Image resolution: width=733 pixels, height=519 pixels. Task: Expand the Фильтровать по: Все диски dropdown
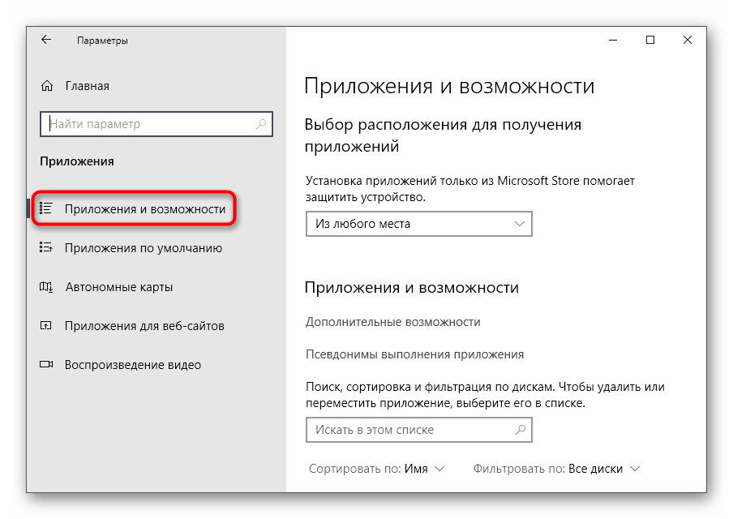coord(557,469)
